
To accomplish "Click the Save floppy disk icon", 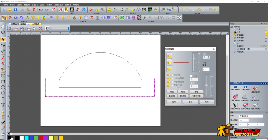I will click(x=15, y=10).
